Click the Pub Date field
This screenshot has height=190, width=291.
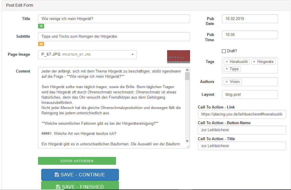click(x=250, y=19)
